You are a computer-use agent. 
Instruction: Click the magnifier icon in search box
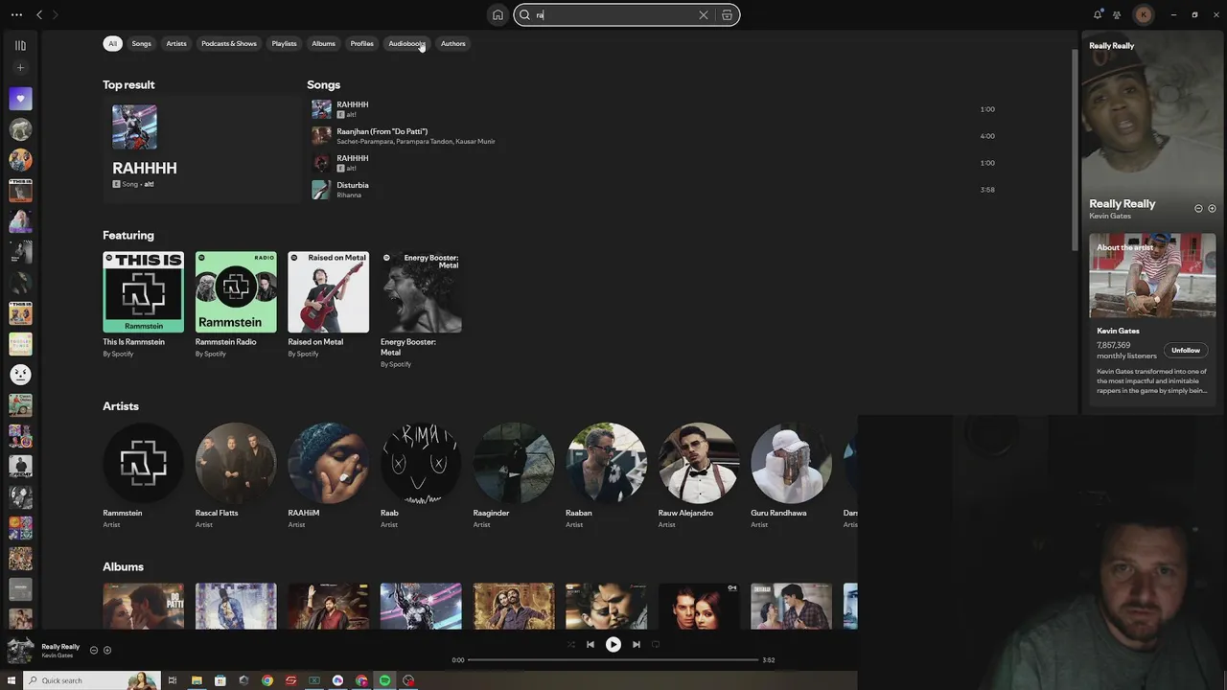524,14
